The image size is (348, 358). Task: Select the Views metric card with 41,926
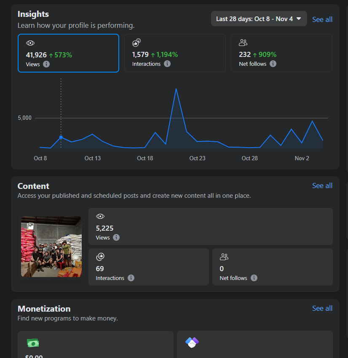(68, 53)
